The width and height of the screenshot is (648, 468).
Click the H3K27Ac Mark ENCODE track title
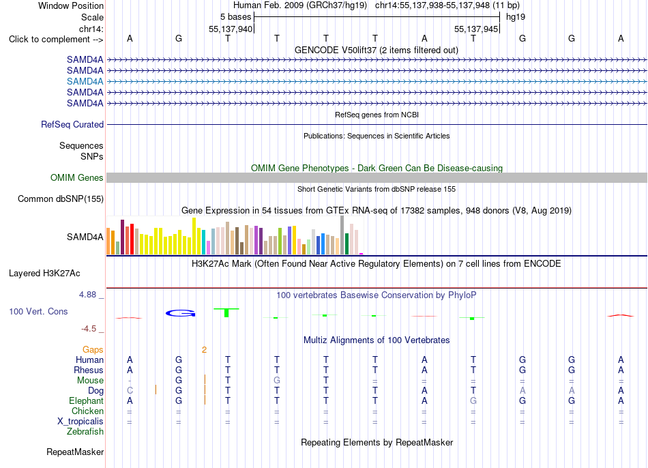pyautogui.click(x=377, y=264)
